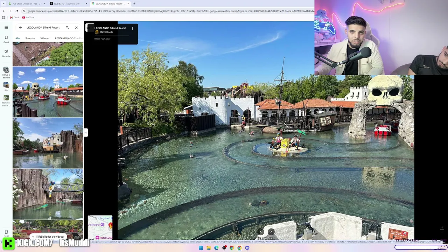Reload the current page
This screenshot has height=252, width=448.
[x=16, y=11]
